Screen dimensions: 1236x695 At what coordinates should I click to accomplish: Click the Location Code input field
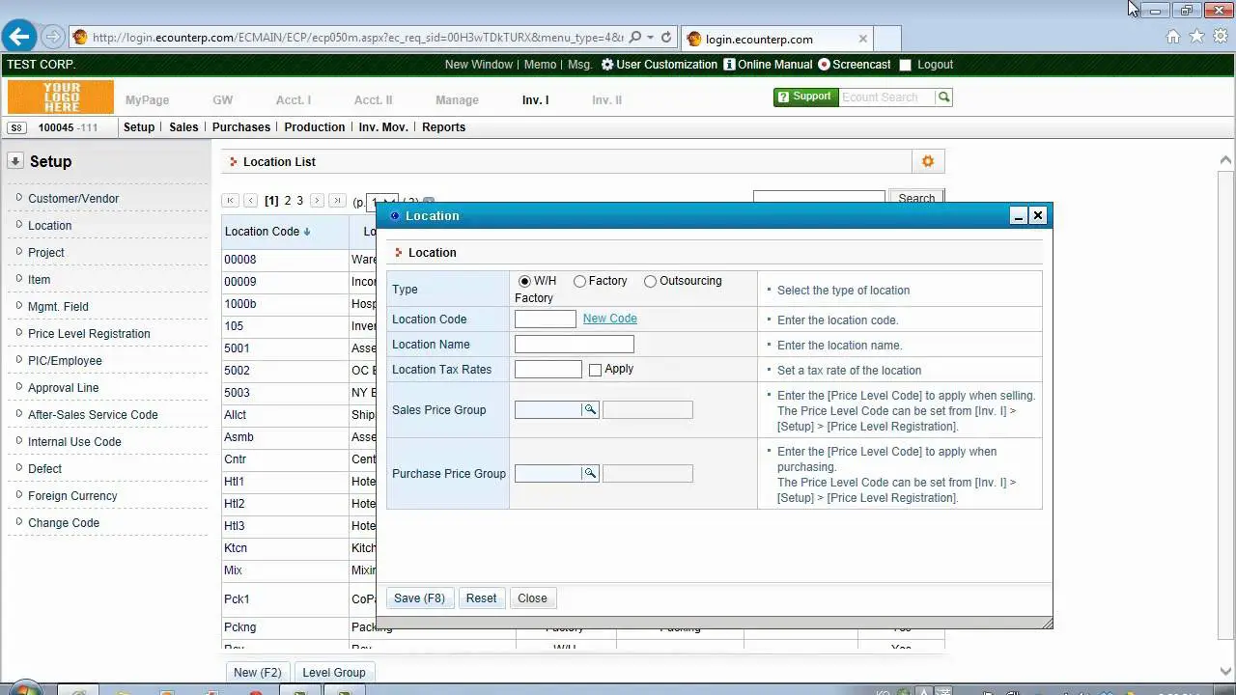[x=546, y=320]
